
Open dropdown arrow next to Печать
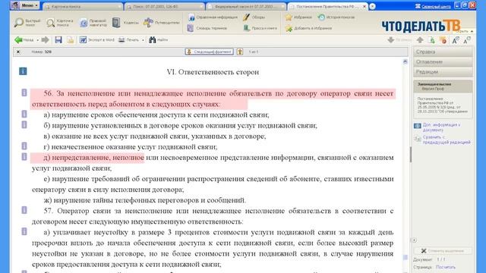(x=143, y=40)
